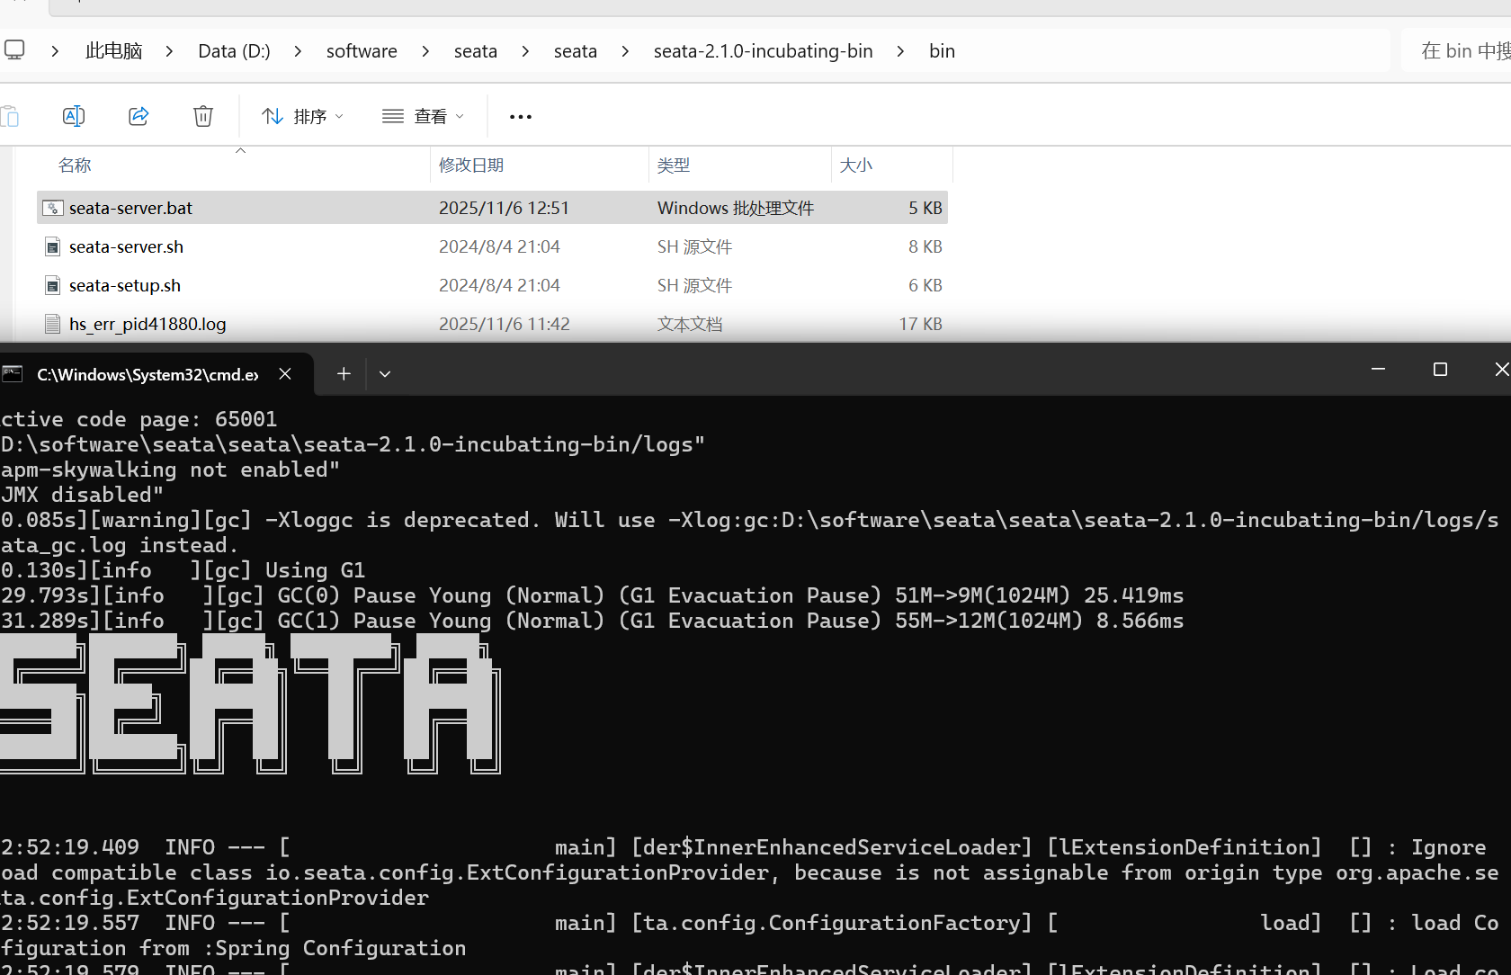Click the 在 bin 中搜索 search box

1456,51
